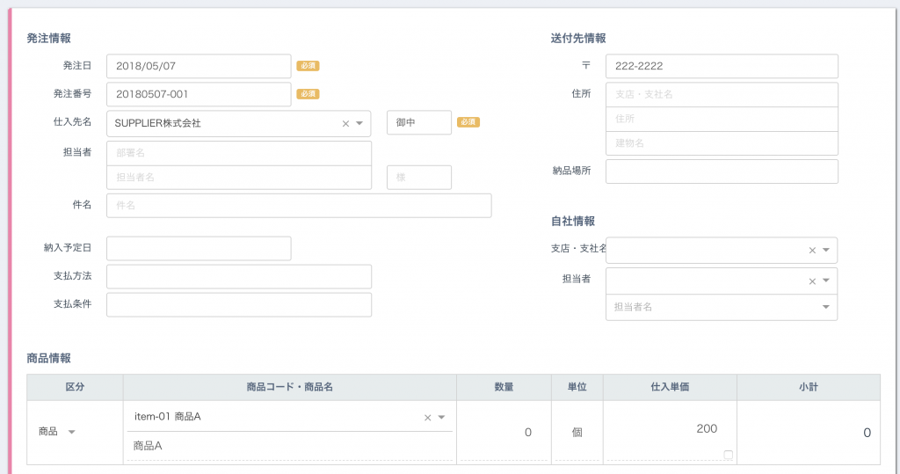Open the 区分 商品 type dropdown
Screen dimensions: 900x474
click(x=72, y=432)
